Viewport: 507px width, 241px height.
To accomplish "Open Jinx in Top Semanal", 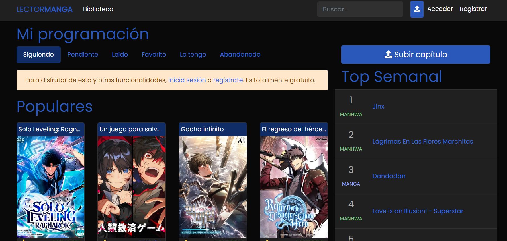I will click(378, 107).
